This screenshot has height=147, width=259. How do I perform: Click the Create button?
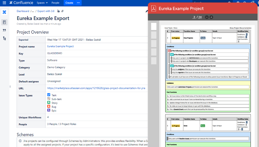[69, 3]
